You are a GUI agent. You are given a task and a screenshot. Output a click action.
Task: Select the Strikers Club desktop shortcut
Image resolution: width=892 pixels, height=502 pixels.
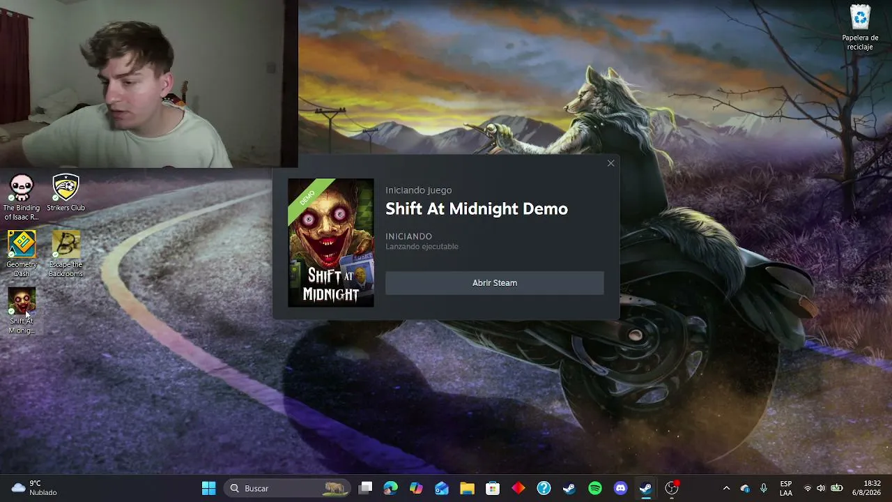click(66, 193)
